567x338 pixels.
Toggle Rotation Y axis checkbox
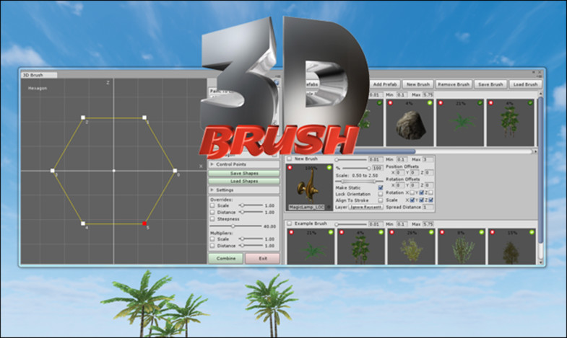[x=421, y=193]
